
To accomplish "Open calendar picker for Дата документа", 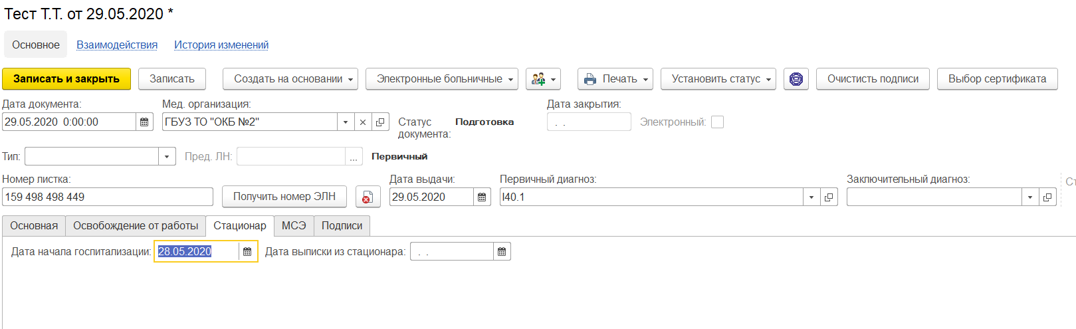I will (144, 122).
